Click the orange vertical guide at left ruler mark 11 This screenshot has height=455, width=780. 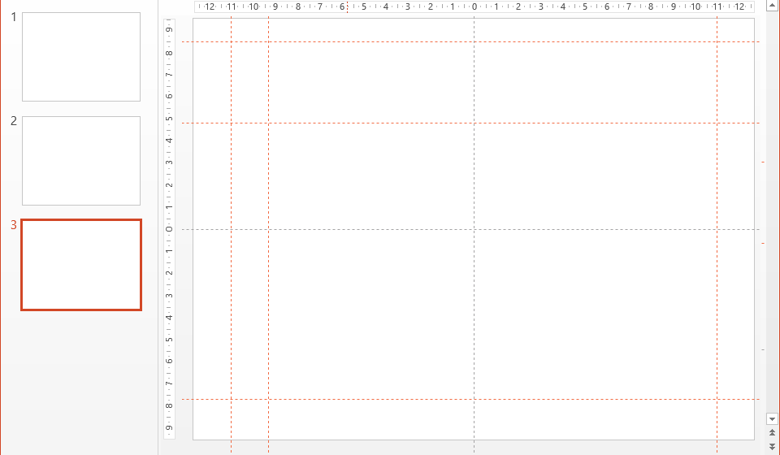(x=231, y=234)
